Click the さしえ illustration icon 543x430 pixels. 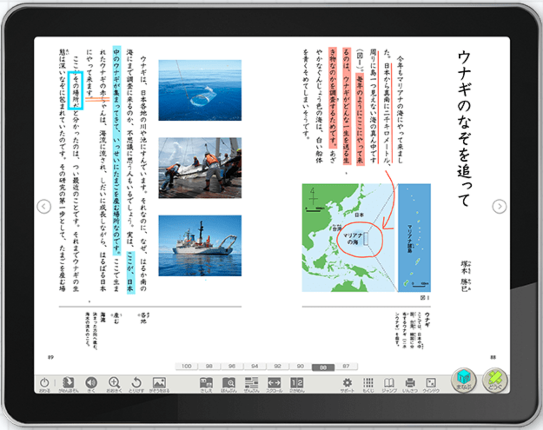click(206, 383)
